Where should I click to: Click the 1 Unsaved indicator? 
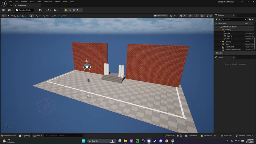tap(227, 135)
